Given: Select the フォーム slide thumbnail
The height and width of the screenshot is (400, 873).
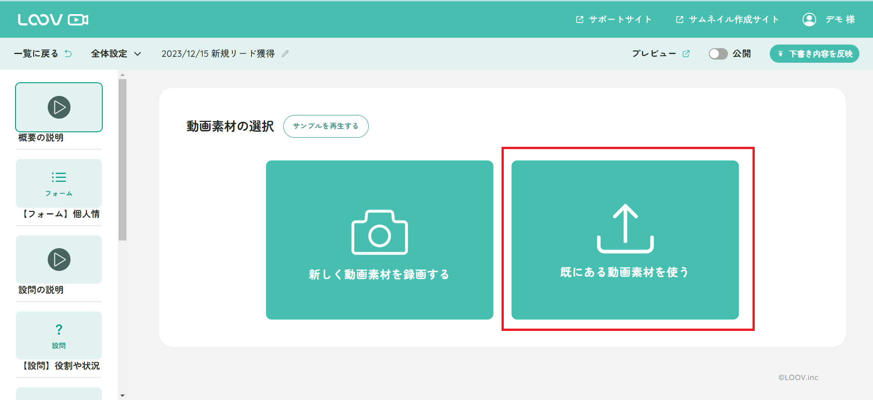Looking at the screenshot, I should [59, 183].
